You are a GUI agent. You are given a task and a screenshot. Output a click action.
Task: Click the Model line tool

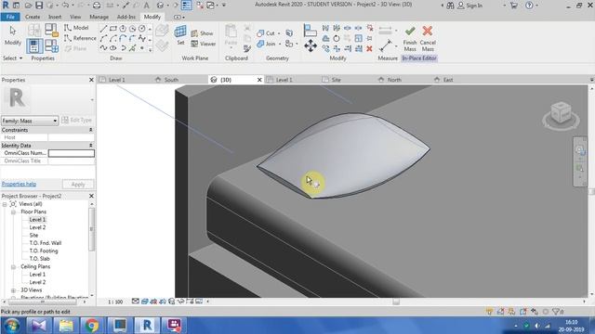76,28
